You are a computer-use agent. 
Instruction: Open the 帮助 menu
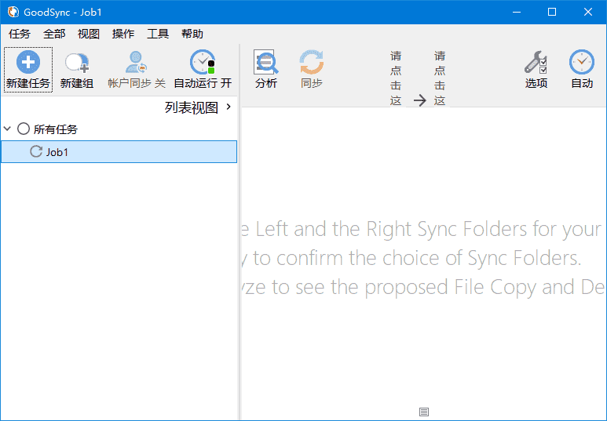tap(192, 34)
